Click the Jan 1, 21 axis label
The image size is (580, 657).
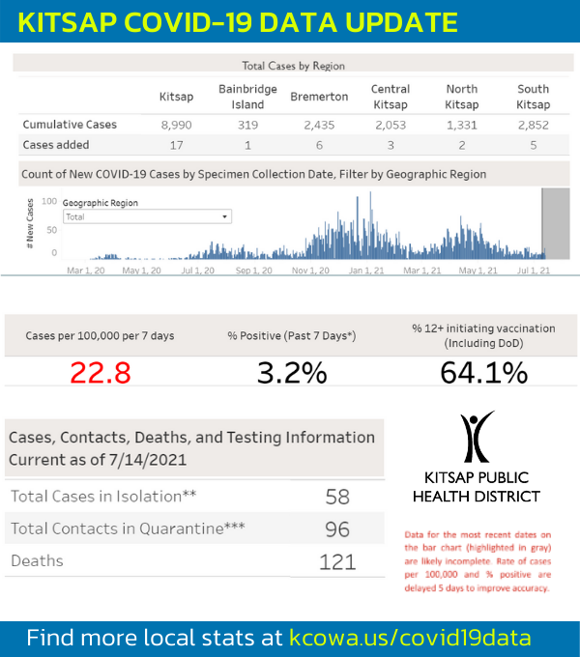click(x=366, y=271)
